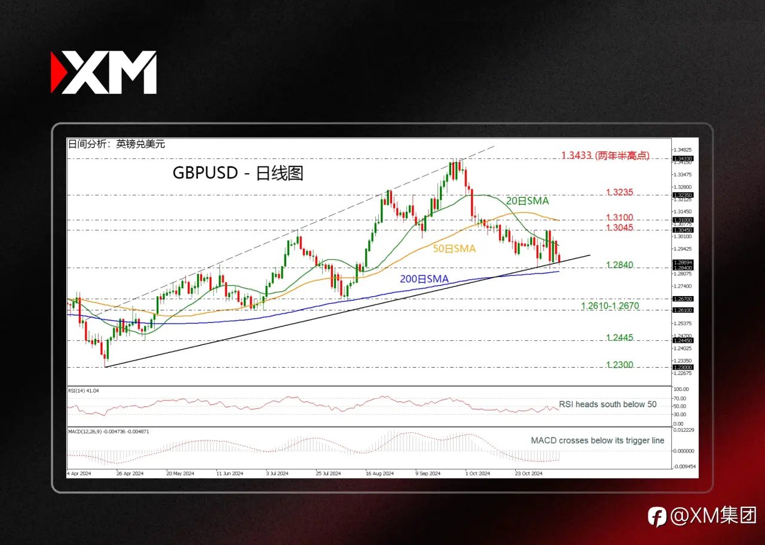765x545 pixels.
Task: Click the 'RSI(14) 41.04' indicator readout
Action: [84, 390]
